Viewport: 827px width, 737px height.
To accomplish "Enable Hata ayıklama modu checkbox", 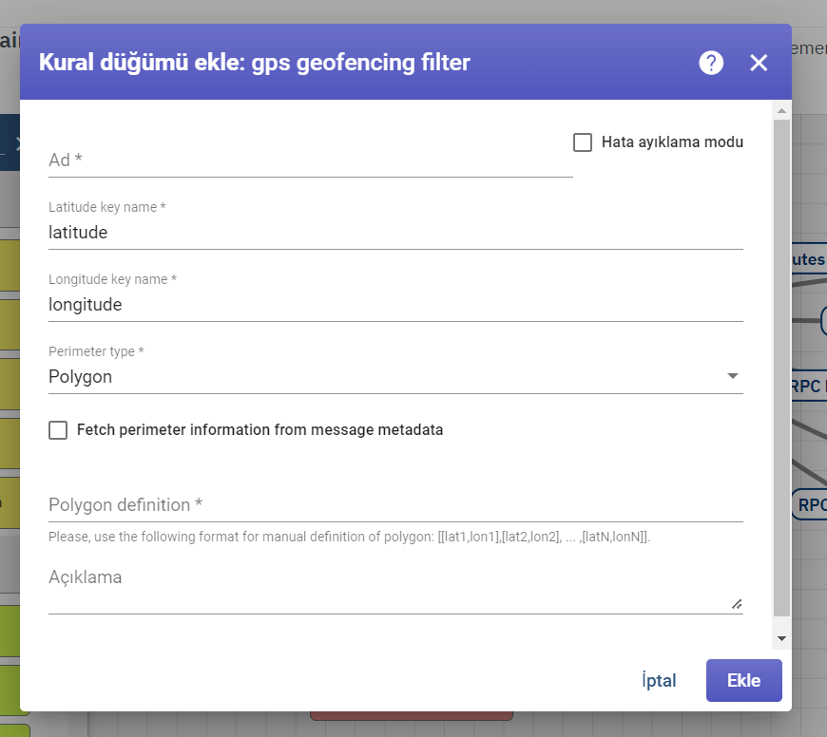I will (583, 142).
